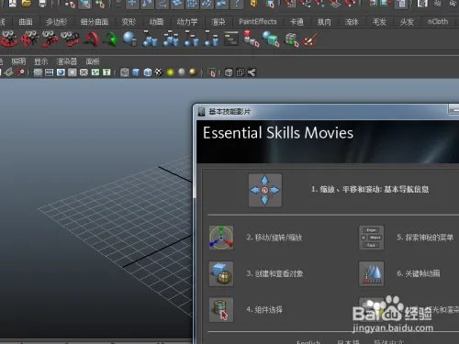Viewport: 459px width, 344px height.
Task: Open the 变形 shelf tab
Action: point(129,22)
